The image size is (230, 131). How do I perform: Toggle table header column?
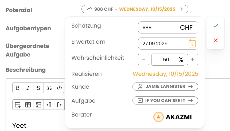38,105
